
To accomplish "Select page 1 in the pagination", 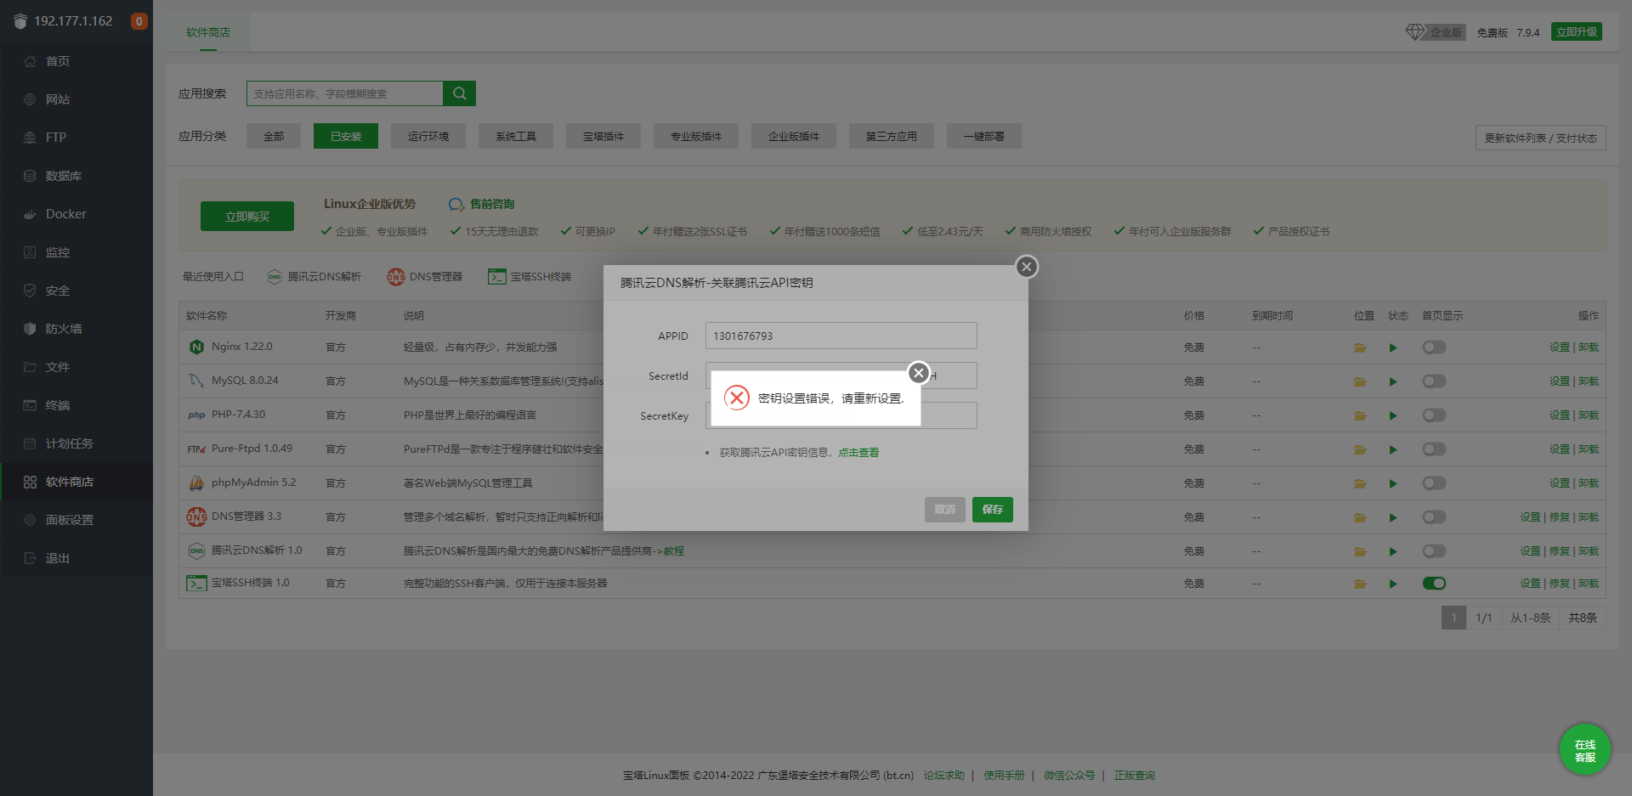I will click(1454, 618).
